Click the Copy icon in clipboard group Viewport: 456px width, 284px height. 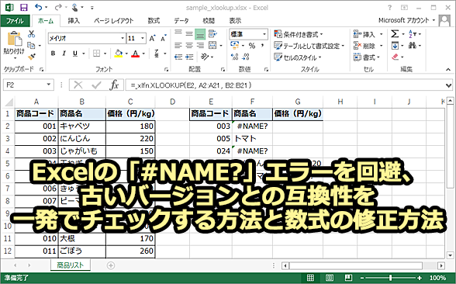click(x=31, y=45)
